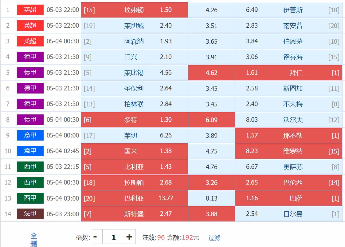Select draw odds 8.13 for 巴利亚 match

tap(211, 198)
